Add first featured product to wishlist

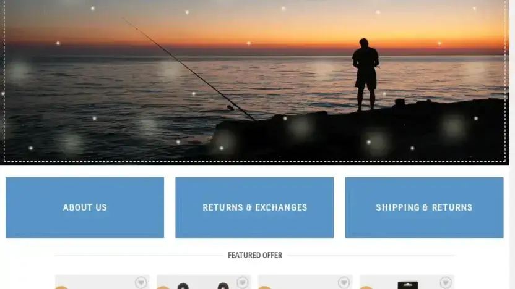141,282
